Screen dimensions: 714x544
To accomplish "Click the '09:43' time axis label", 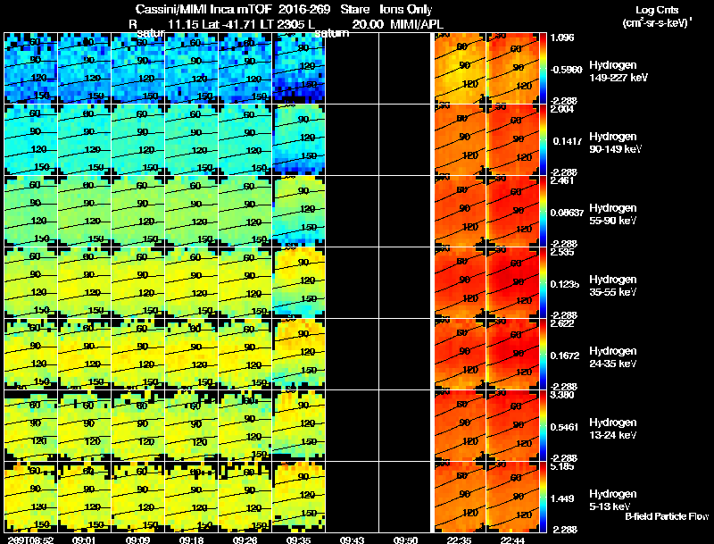I will [352, 540].
